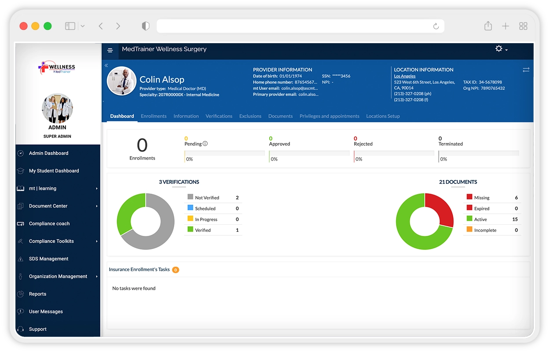Expand Organization Management submenu
This screenshot has width=550, height=352.
click(x=96, y=277)
